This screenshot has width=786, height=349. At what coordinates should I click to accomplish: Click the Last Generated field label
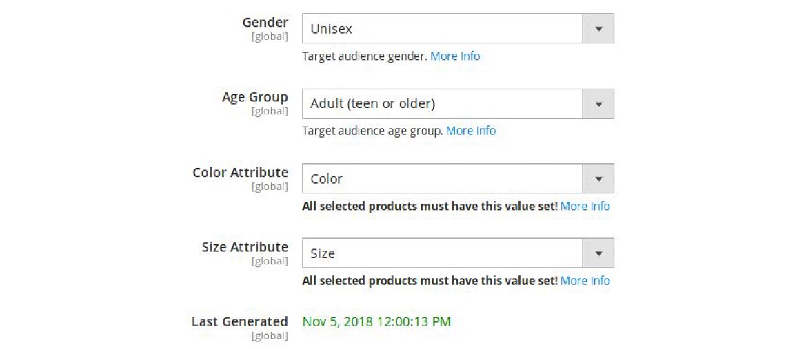tap(239, 321)
